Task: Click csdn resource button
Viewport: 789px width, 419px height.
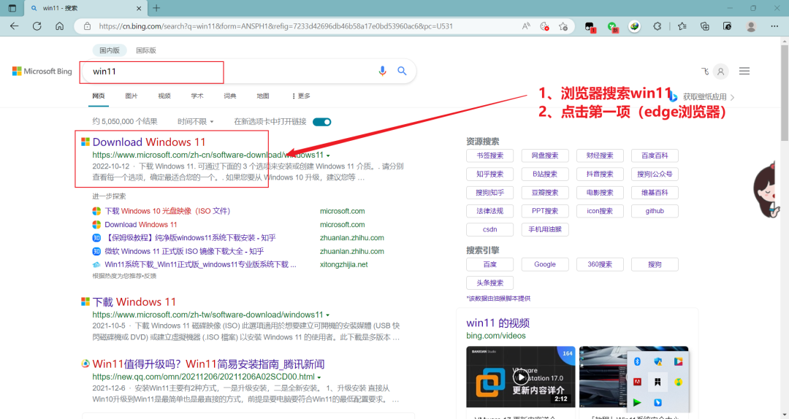Action: pyautogui.click(x=489, y=229)
